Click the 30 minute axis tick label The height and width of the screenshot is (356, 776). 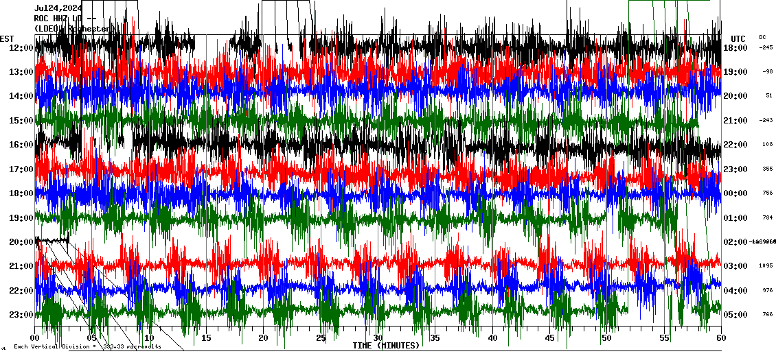click(x=378, y=338)
